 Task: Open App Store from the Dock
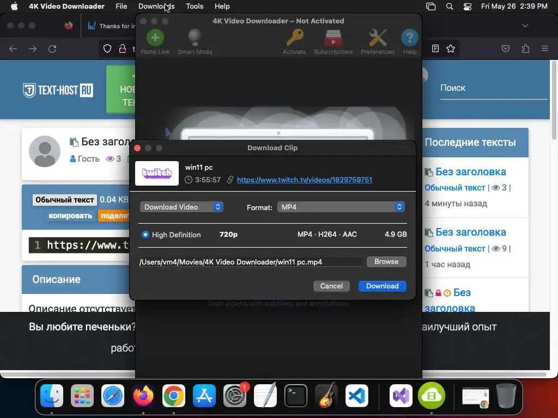(204, 396)
